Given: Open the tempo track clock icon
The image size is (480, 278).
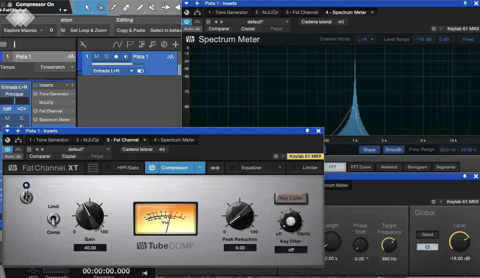Looking at the screenshot, I should tap(164, 45).
